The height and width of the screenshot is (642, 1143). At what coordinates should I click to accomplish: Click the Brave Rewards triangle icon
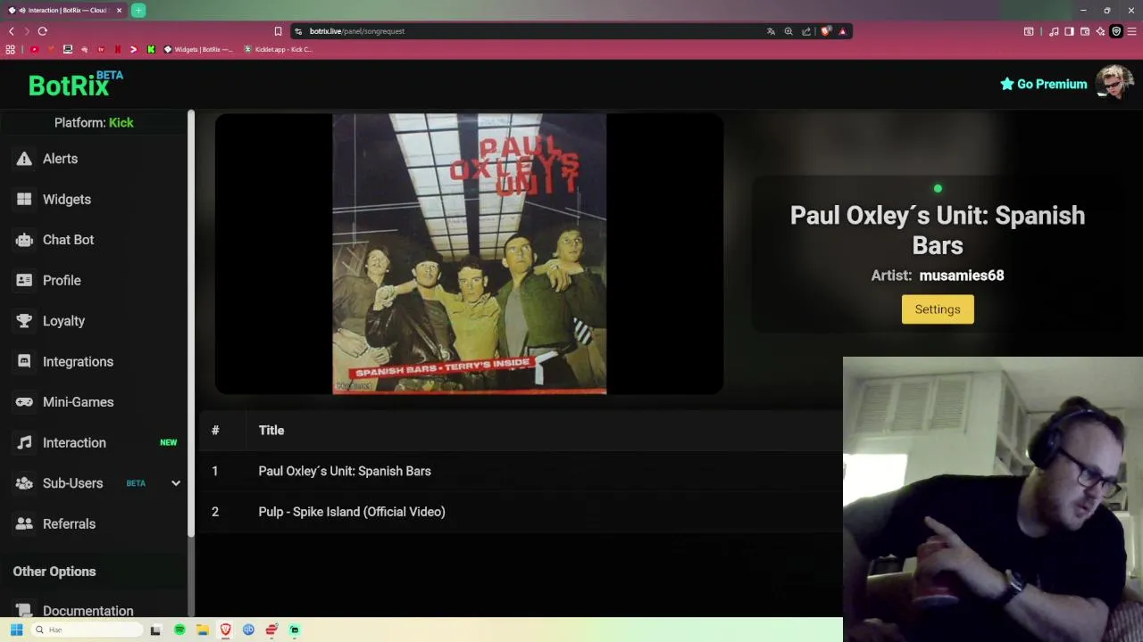842,31
